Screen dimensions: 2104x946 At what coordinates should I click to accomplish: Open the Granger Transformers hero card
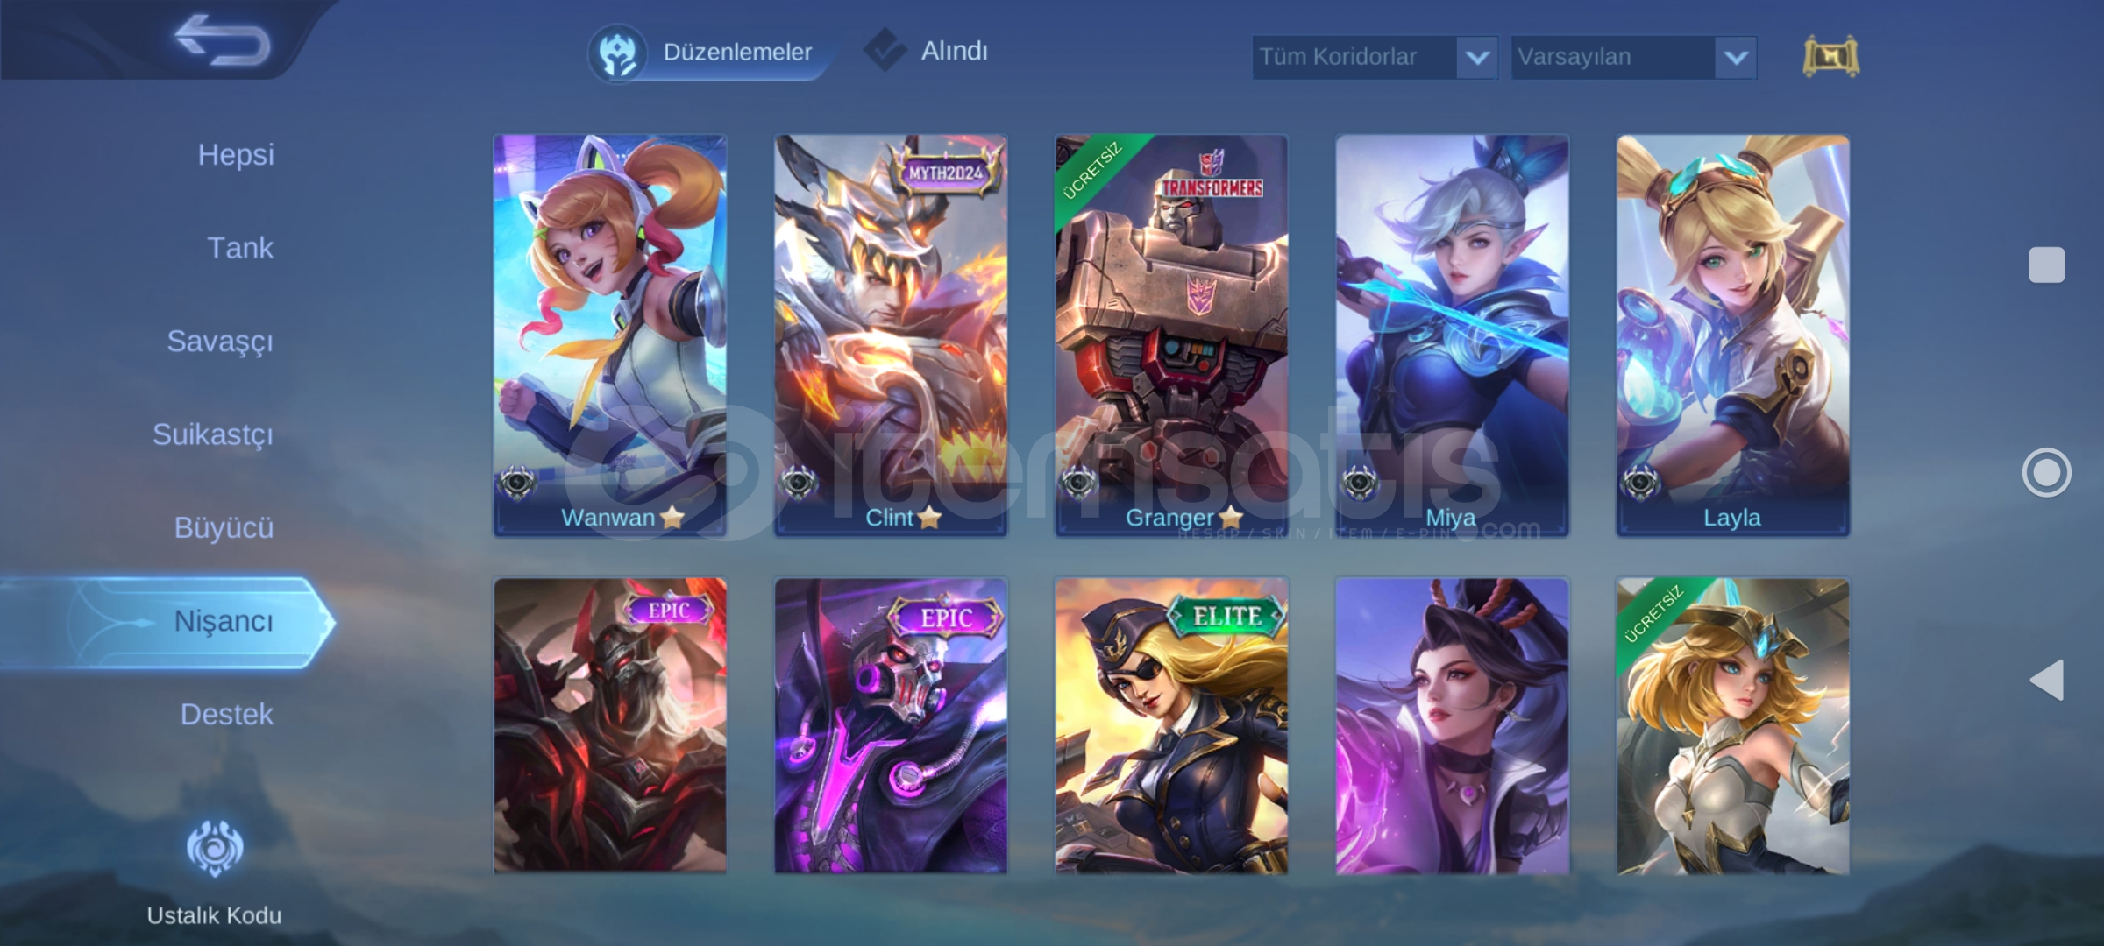[x=1171, y=335]
